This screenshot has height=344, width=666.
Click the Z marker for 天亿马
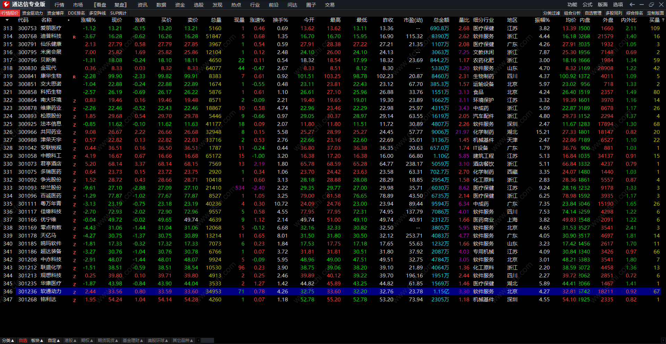click(74, 236)
